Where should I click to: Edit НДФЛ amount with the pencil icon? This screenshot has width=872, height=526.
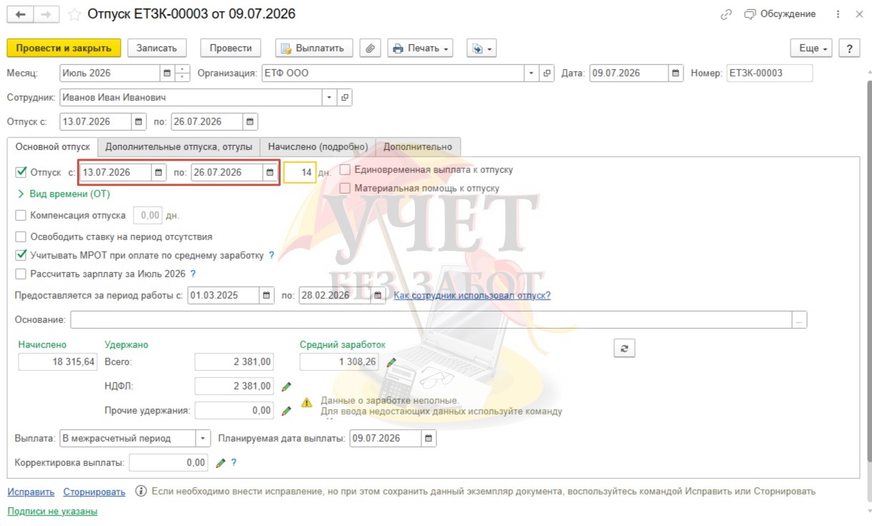286,387
